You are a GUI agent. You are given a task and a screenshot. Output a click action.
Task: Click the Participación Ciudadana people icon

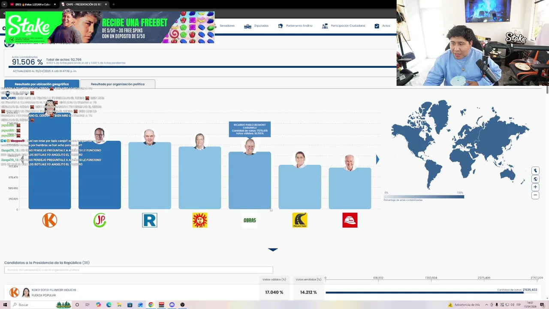point(325,26)
